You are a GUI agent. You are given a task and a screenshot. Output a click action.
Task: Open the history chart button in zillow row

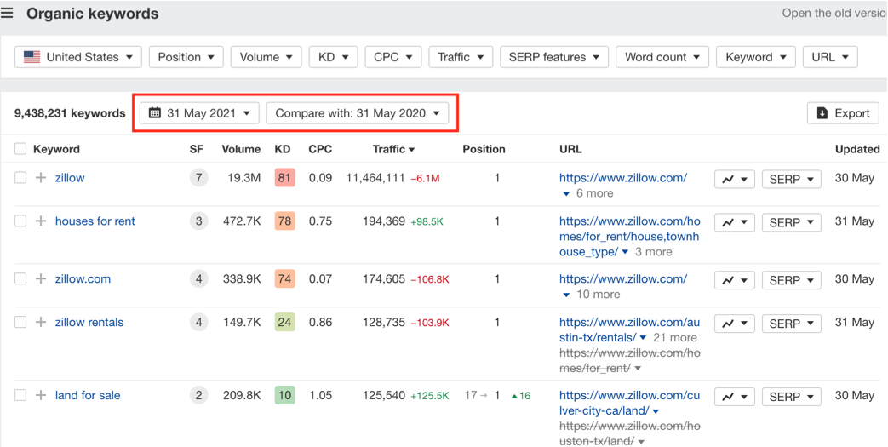735,179
